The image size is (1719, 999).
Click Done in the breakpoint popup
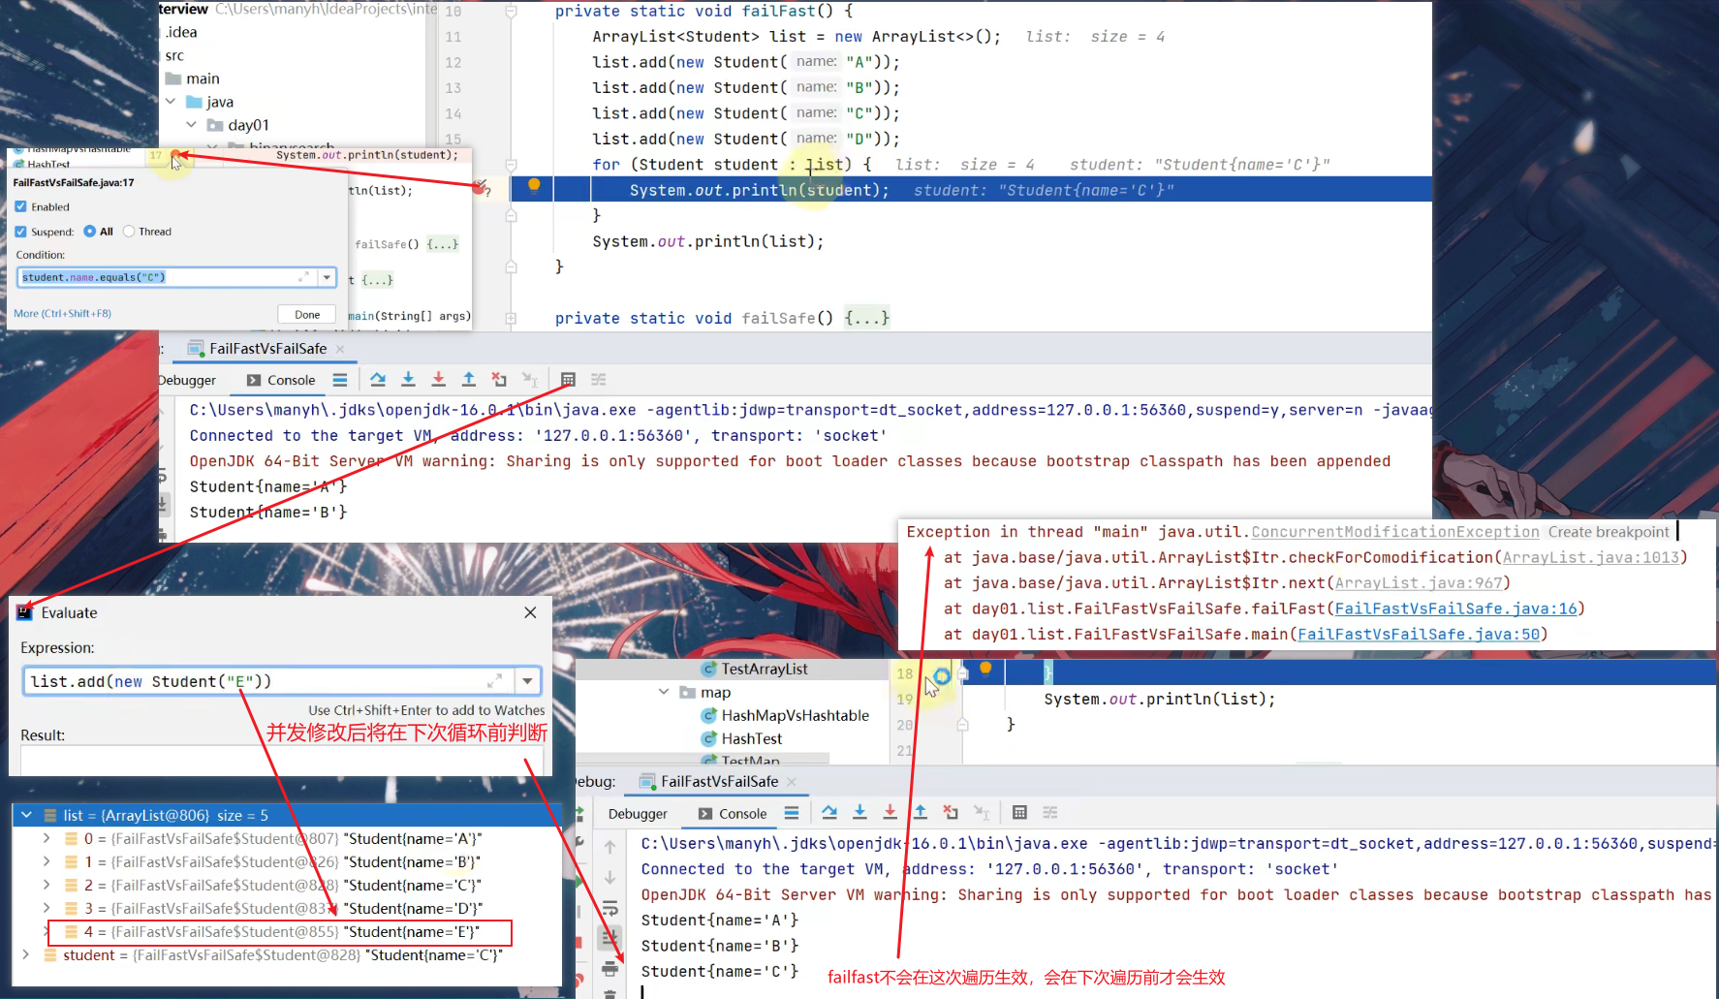click(307, 314)
